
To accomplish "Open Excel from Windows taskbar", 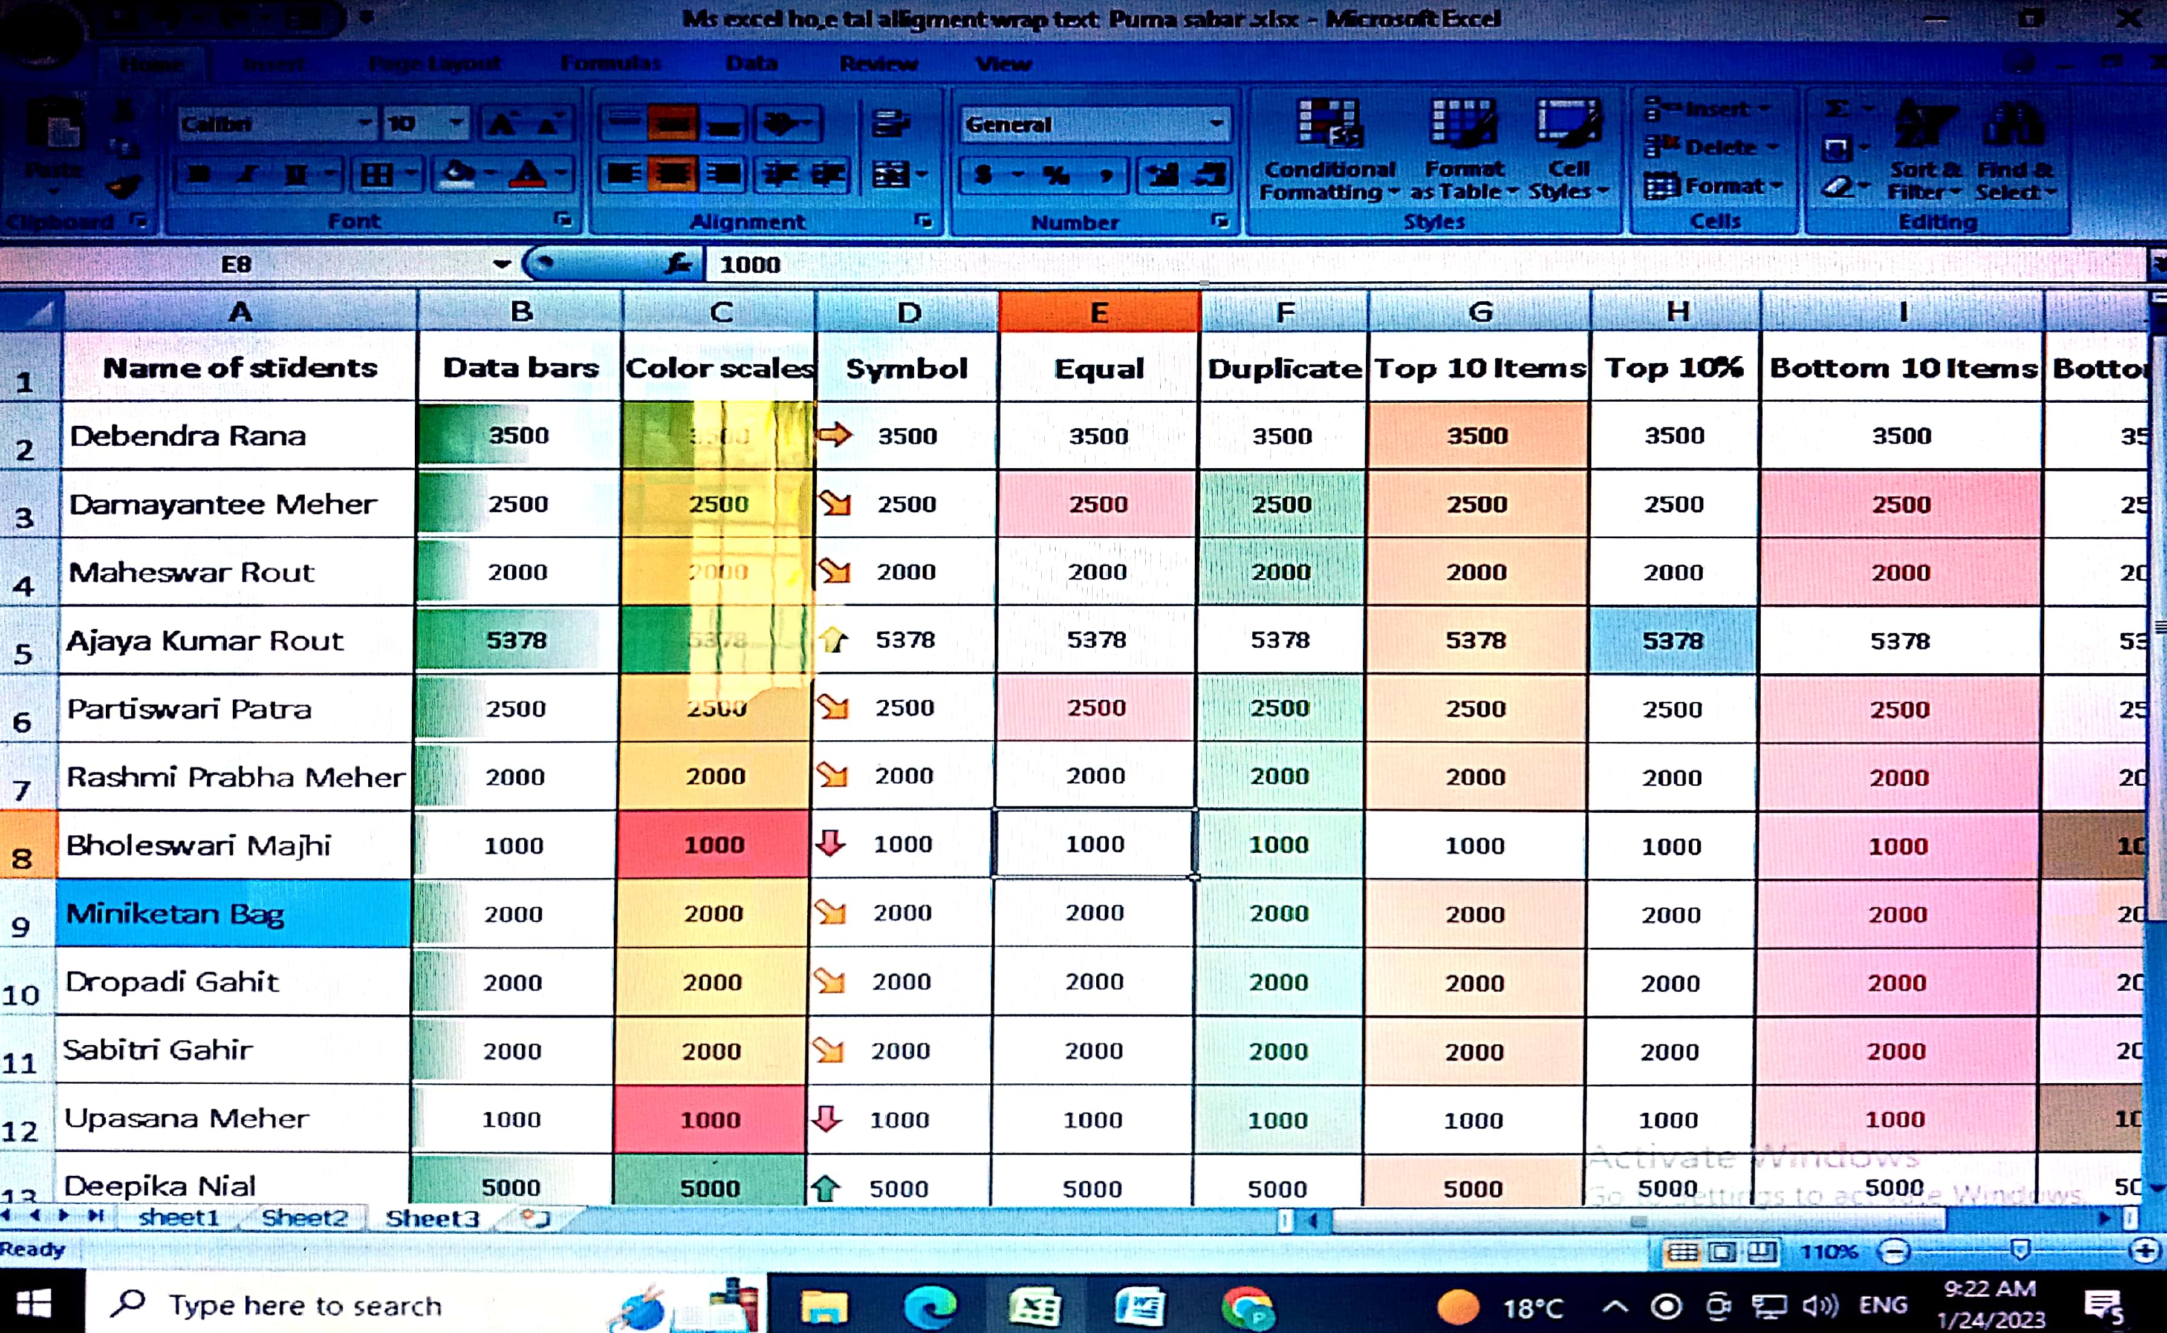I will pyautogui.click(x=1034, y=1306).
